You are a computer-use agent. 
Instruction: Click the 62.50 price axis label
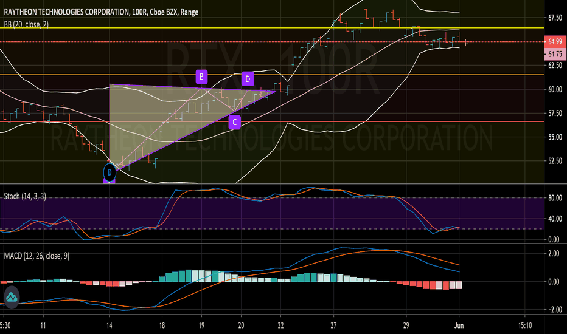point(555,66)
